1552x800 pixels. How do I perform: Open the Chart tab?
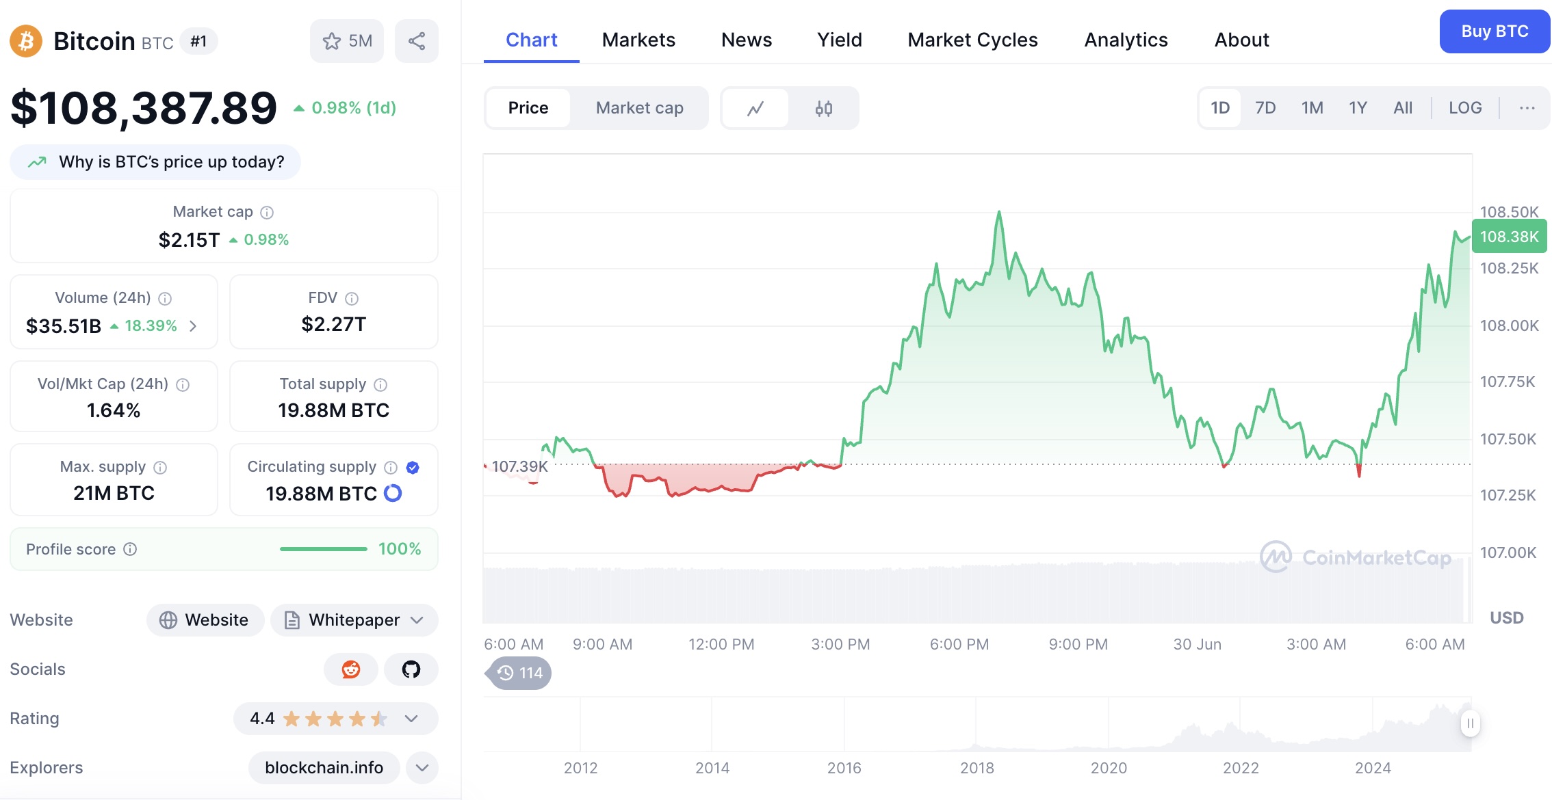[532, 40]
